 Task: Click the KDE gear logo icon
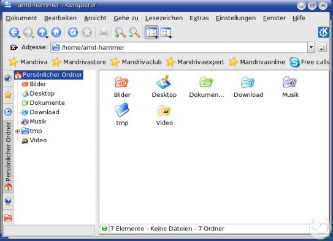click(x=323, y=33)
